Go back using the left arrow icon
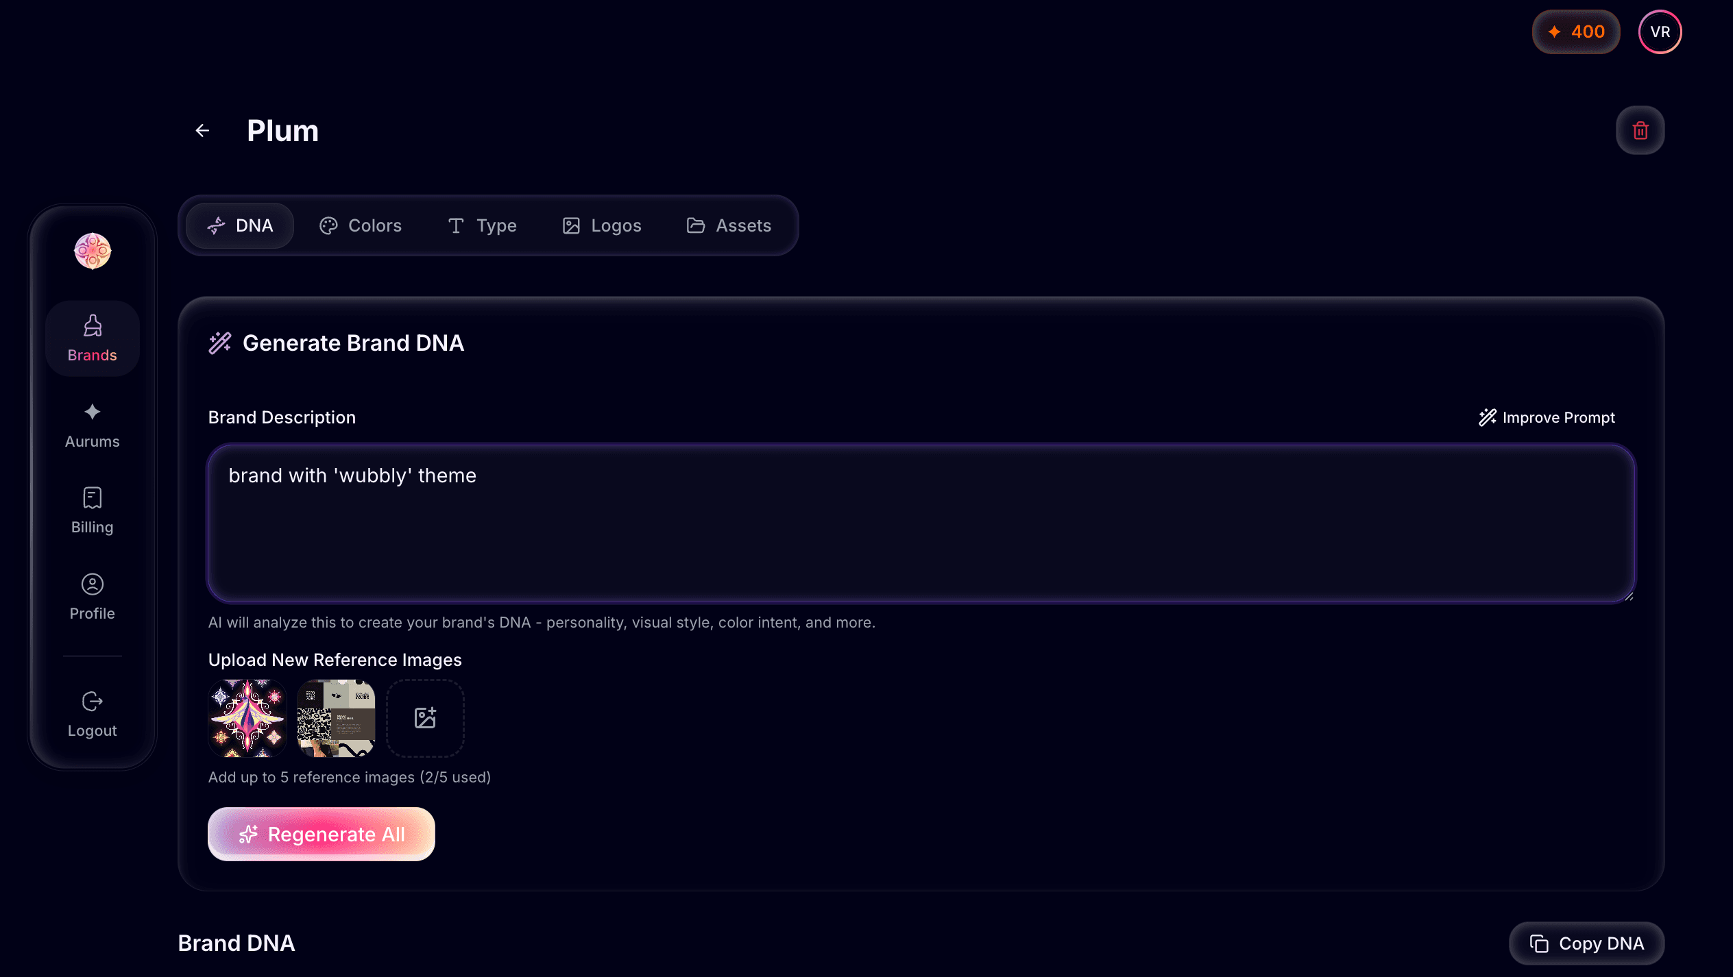Viewport: 1733px width, 977px height. [x=202, y=130]
